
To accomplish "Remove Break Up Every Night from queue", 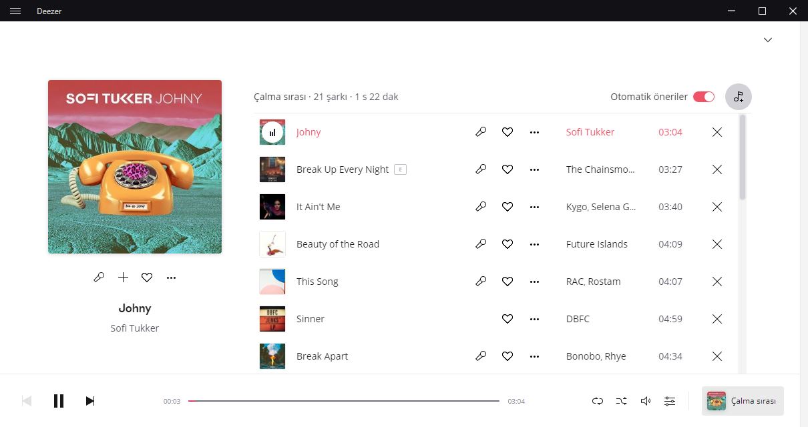I will (717, 169).
